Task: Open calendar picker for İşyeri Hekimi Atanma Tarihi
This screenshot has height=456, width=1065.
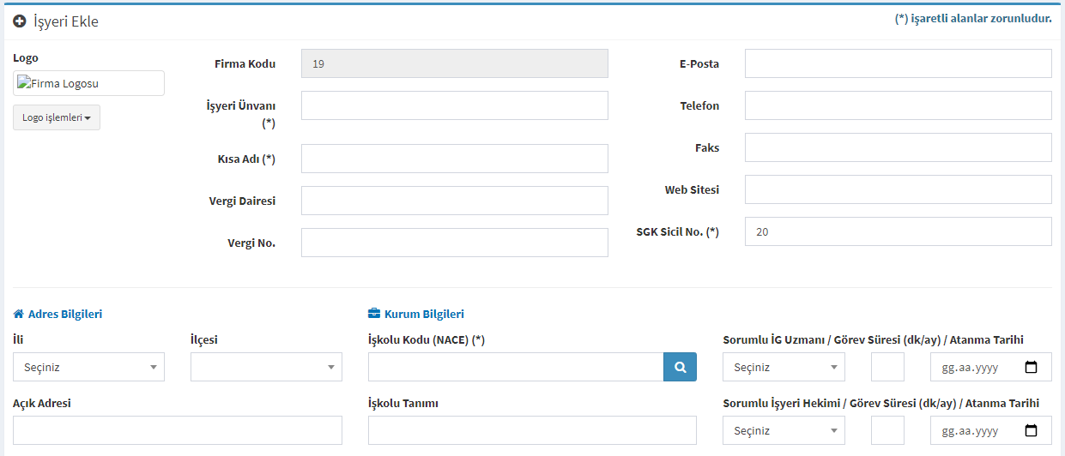Action: pyautogui.click(x=1031, y=430)
